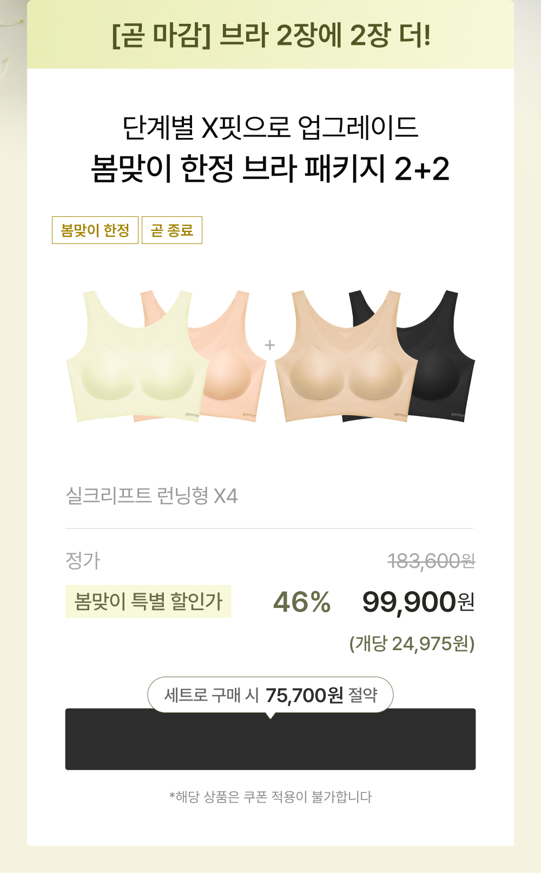The image size is (541, 873).
Task: Click the '봄맞이 한정 브라 패키지 2+2' title
Action: coord(270,168)
